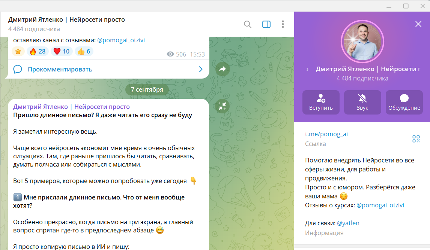Open the three-dot channel menu
Image resolution: width=430 pixels, height=250 pixels.
(x=283, y=24)
